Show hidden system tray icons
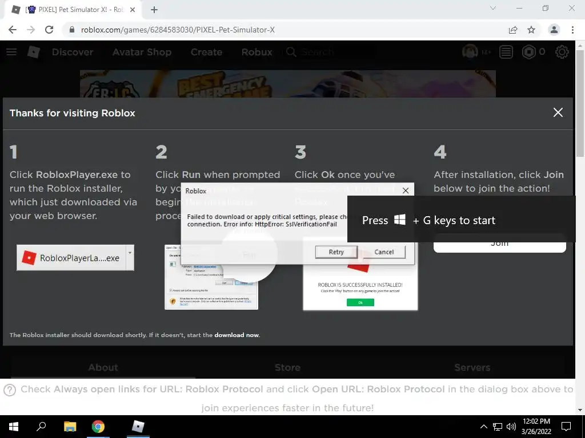The image size is (585, 438). click(483, 427)
